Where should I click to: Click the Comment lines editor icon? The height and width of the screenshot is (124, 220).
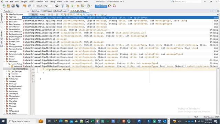(102, 14)
